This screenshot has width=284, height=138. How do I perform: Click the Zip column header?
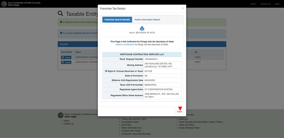click(196, 52)
